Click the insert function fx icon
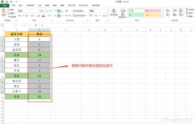 pos(36,25)
